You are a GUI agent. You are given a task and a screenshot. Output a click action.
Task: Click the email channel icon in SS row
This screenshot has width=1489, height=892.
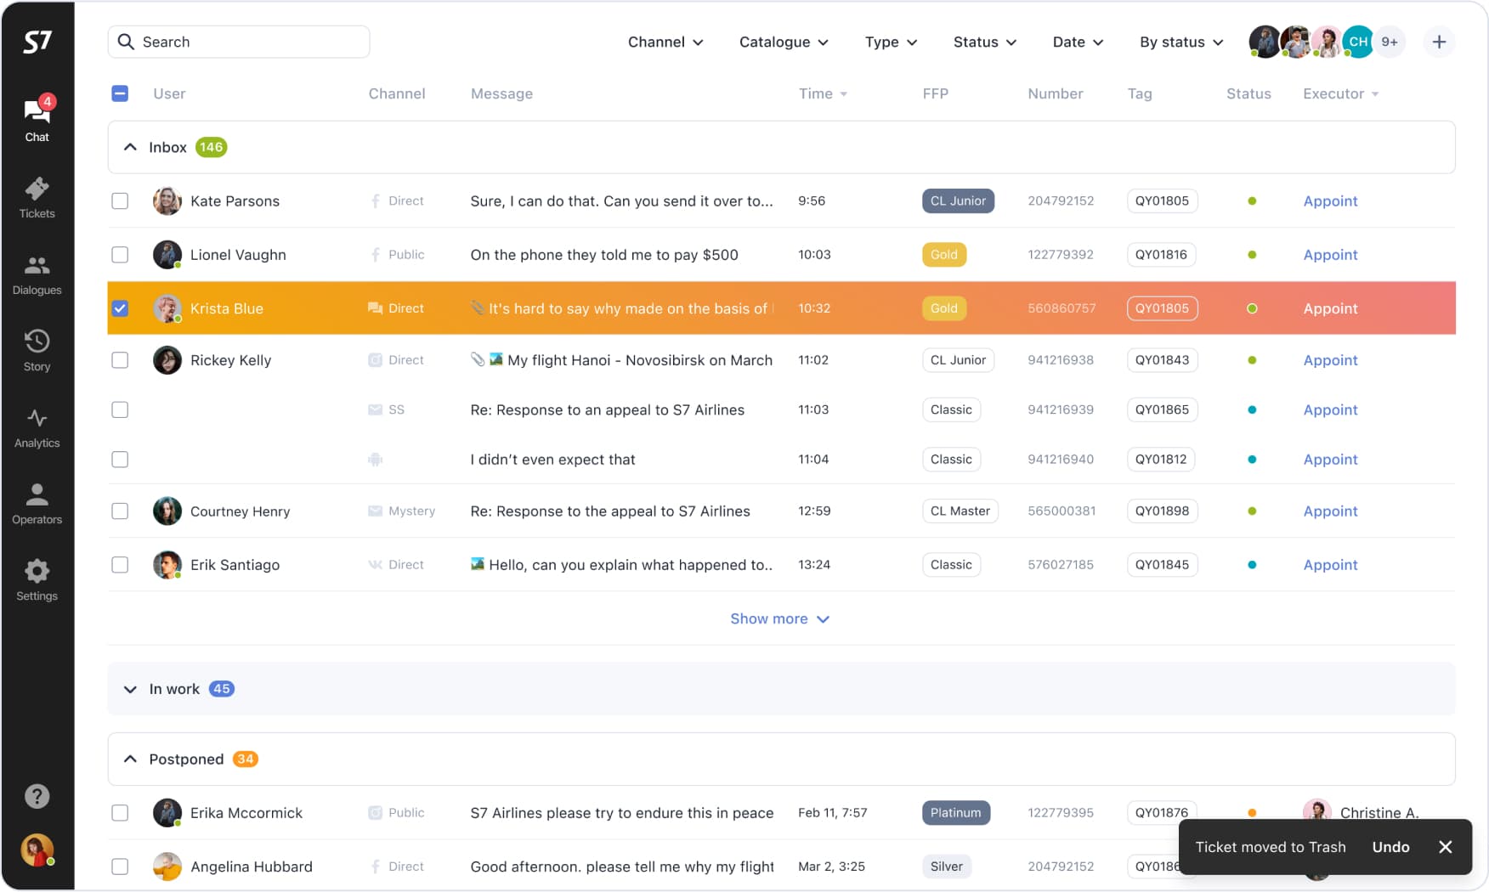[x=375, y=409]
